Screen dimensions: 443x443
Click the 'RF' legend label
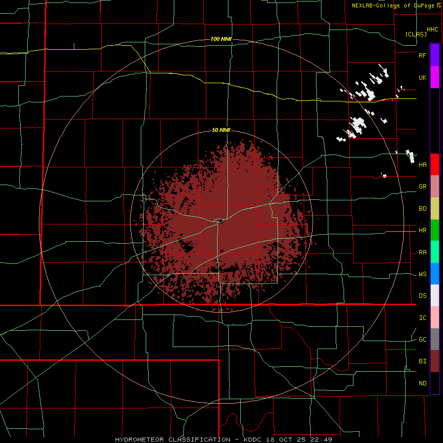tap(422, 55)
